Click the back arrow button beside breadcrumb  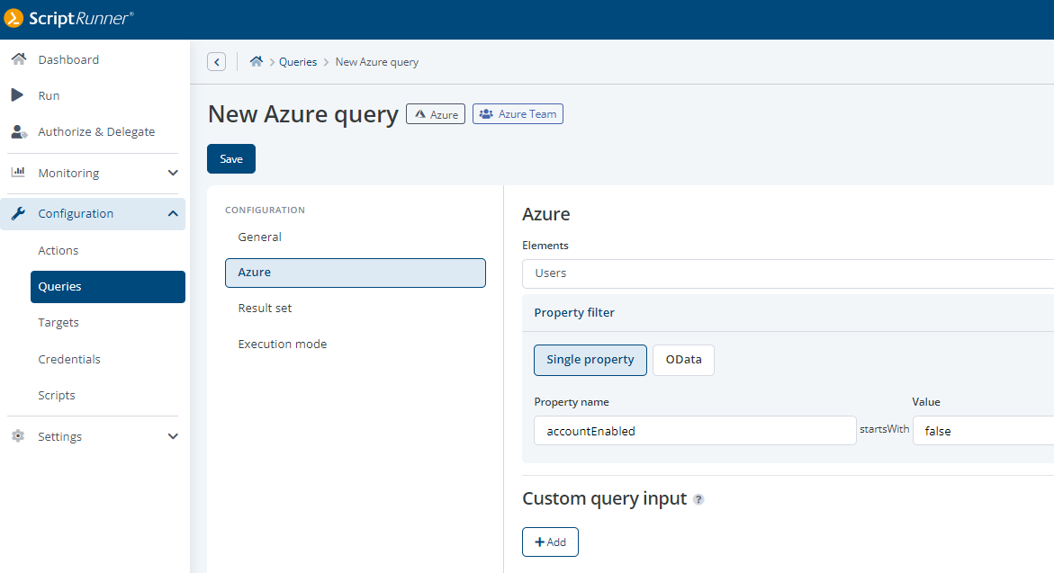tap(216, 62)
